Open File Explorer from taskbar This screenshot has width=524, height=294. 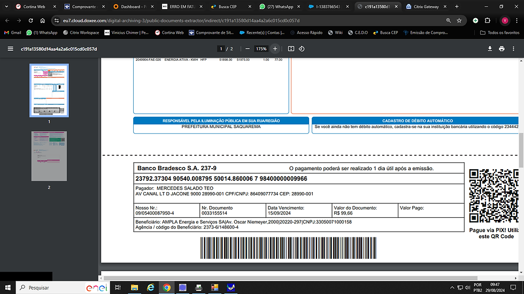(134, 288)
